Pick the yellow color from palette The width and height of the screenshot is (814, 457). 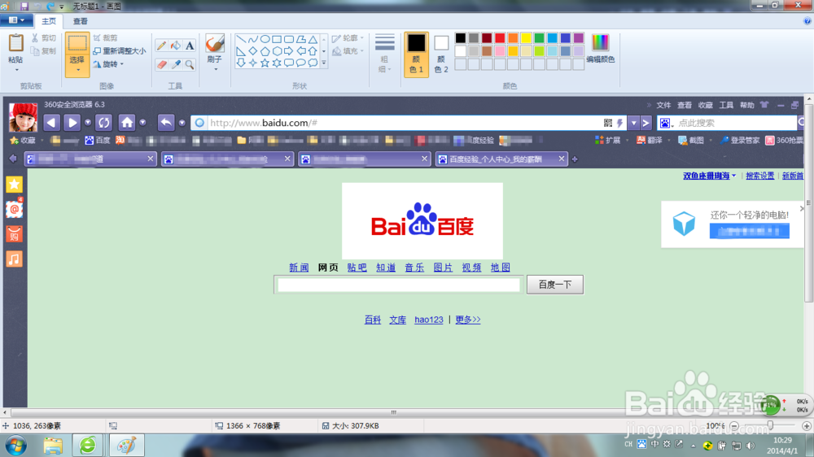(x=526, y=38)
